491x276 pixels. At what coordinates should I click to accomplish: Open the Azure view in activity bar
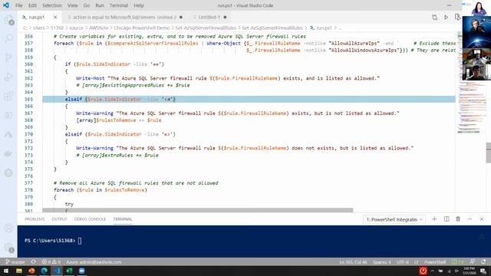pos(8,135)
